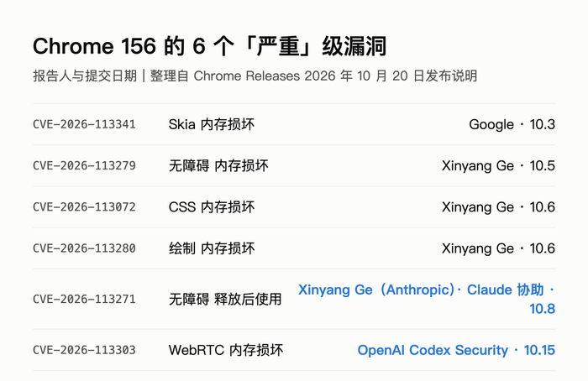Select the 无障碍 释放后使用 description
Image resolution: width=588 pixels, height=381 pixels.
[x=225, y=299]
